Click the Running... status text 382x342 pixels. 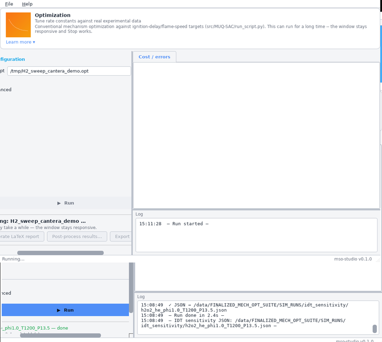[x=13, y=259]
